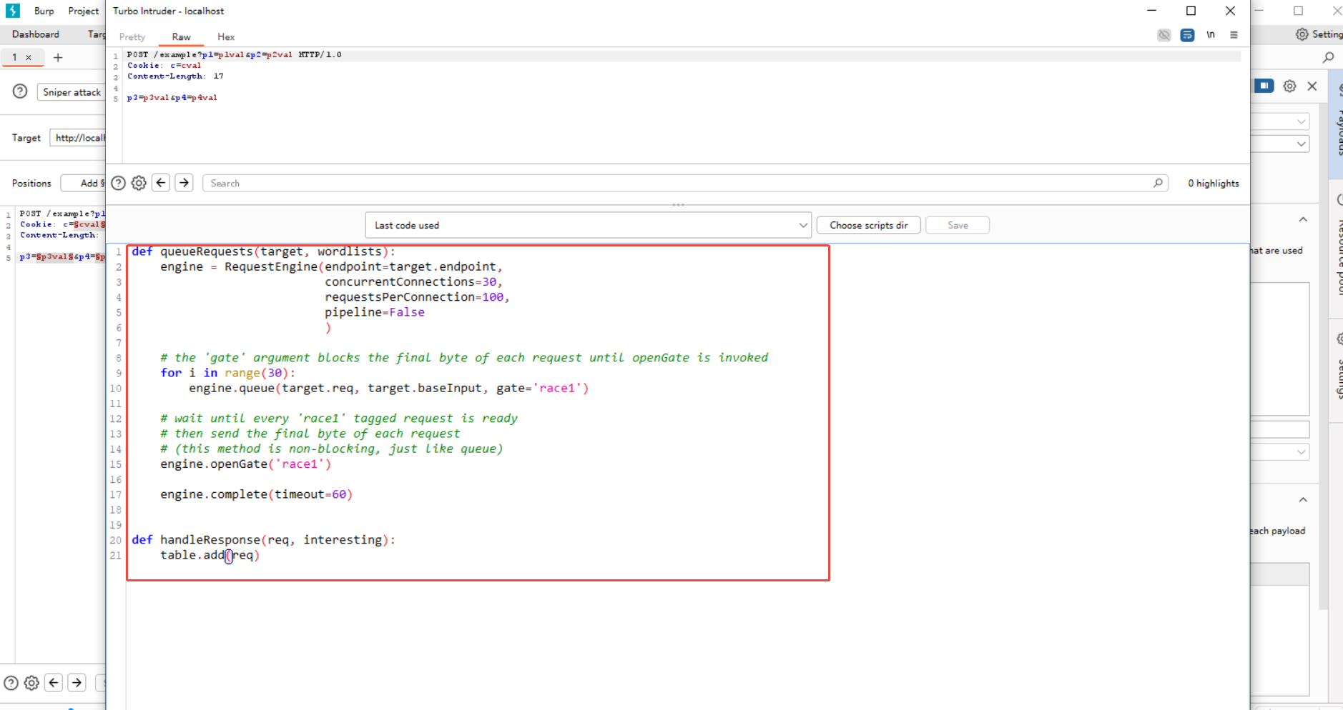The width and height of the screenshot is (1343, 710).
Task: Toggle the blue side panel layout icon
Action: pyautogui.click(x=1264, y=86)
